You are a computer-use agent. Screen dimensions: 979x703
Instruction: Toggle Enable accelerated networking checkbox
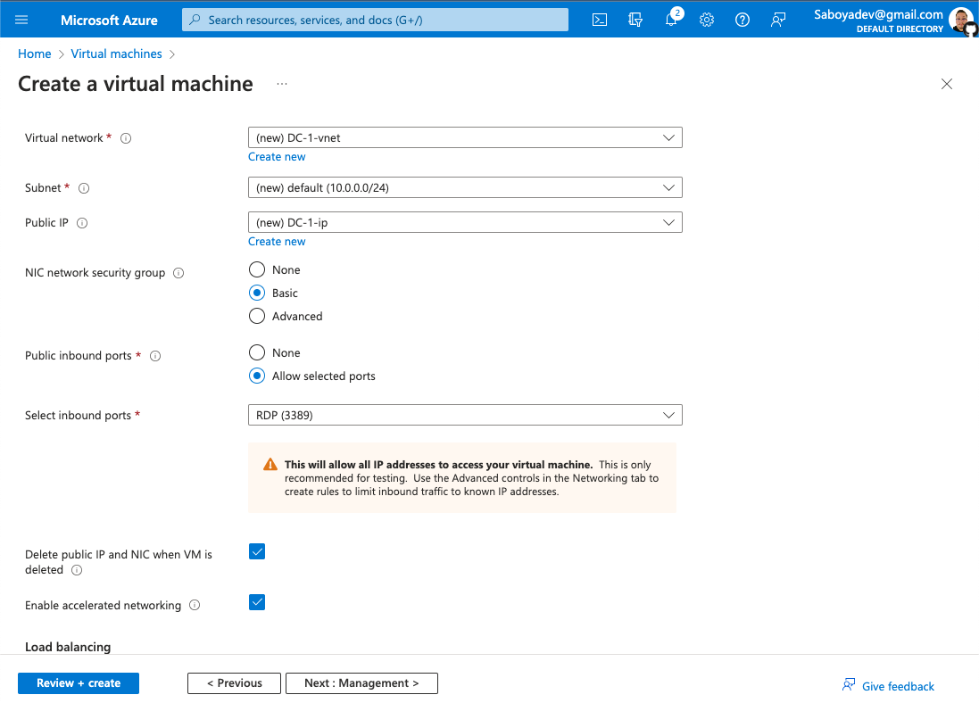coord(257,602)
